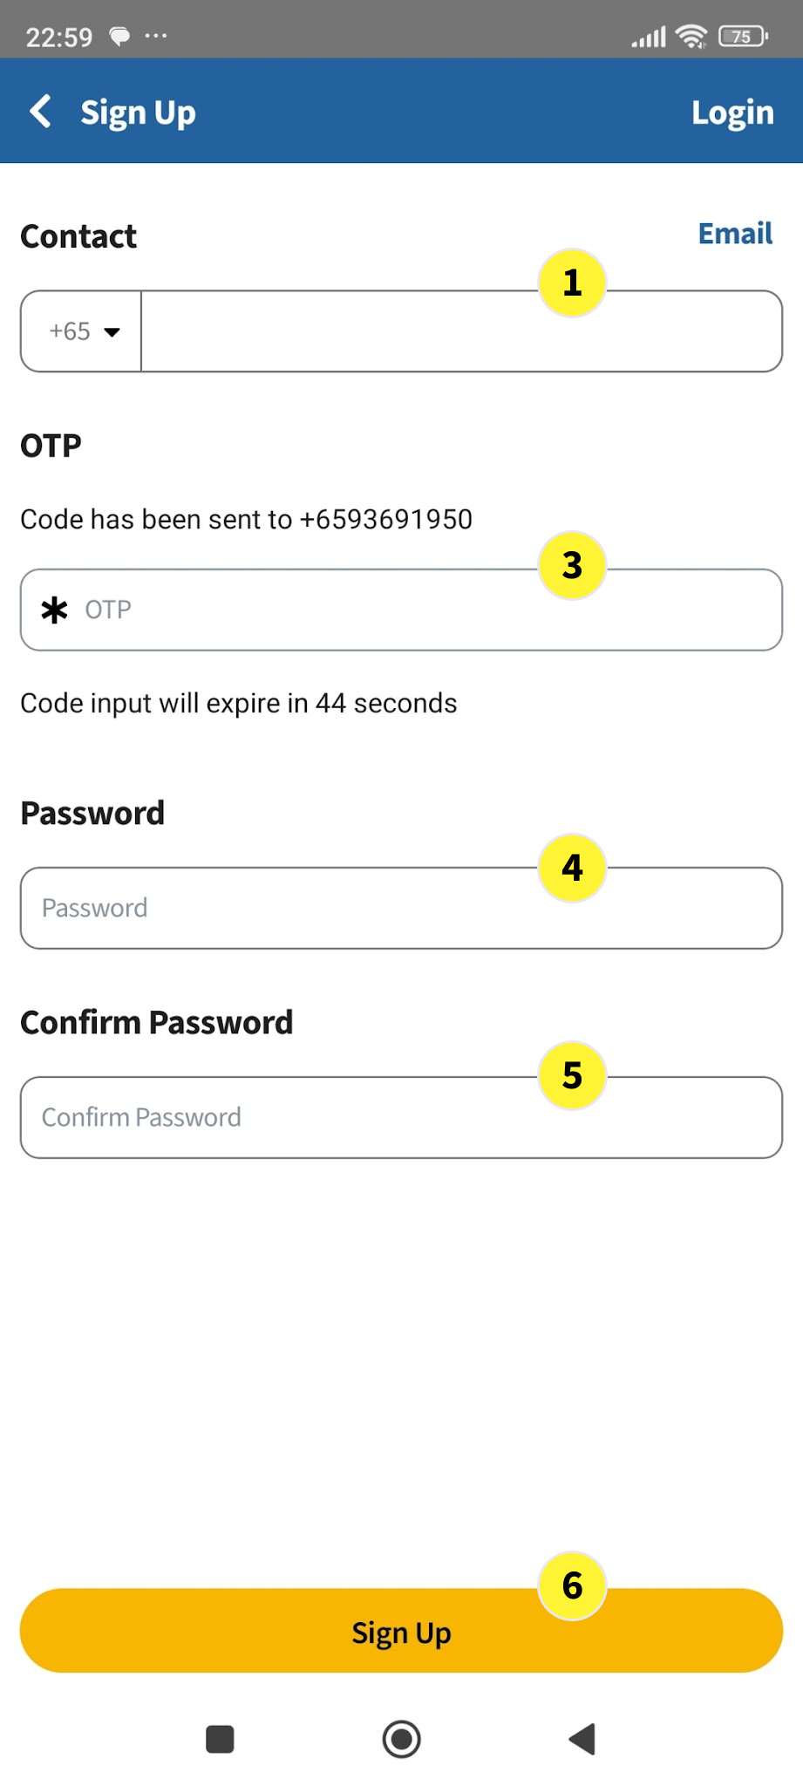Viewport: 803px width, 1786px height.
Task: Tap the back arrow in header
Action: point(40,112)
